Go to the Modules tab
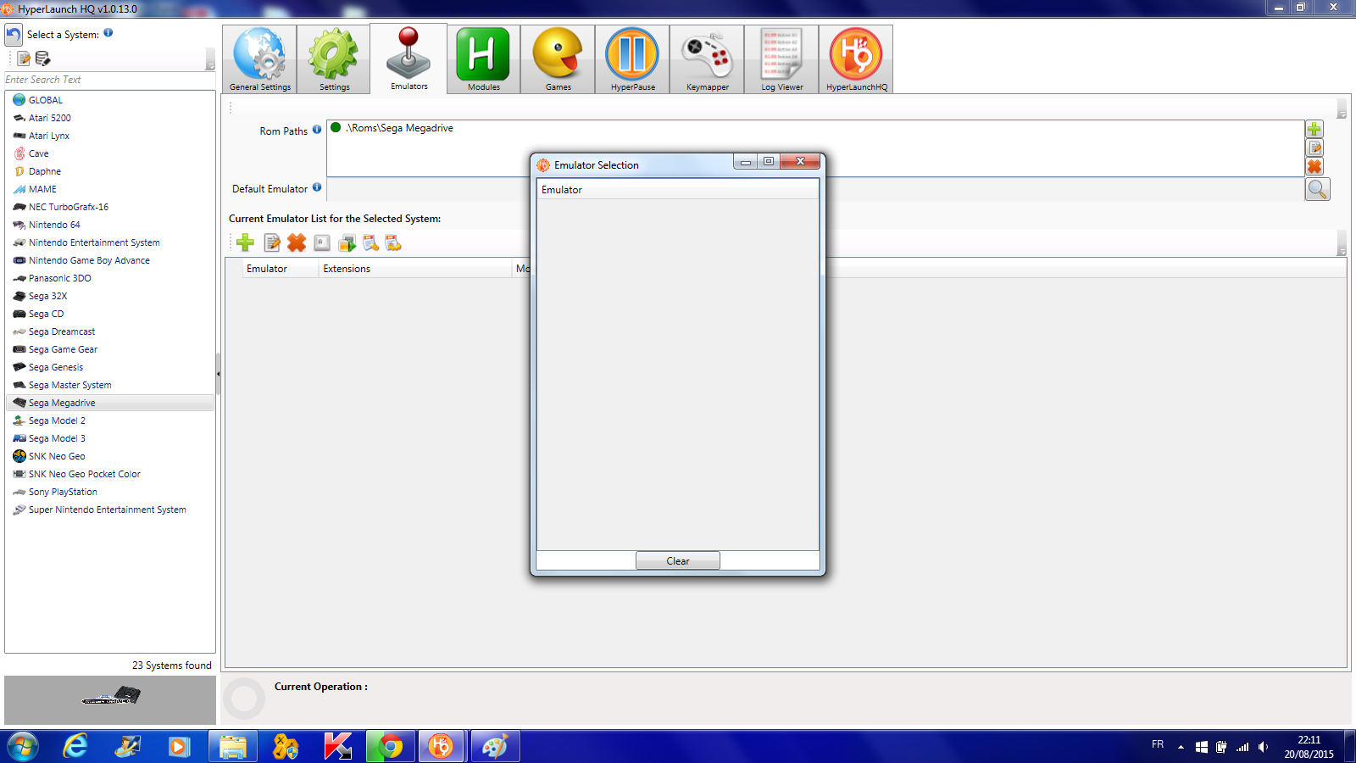 483,58
